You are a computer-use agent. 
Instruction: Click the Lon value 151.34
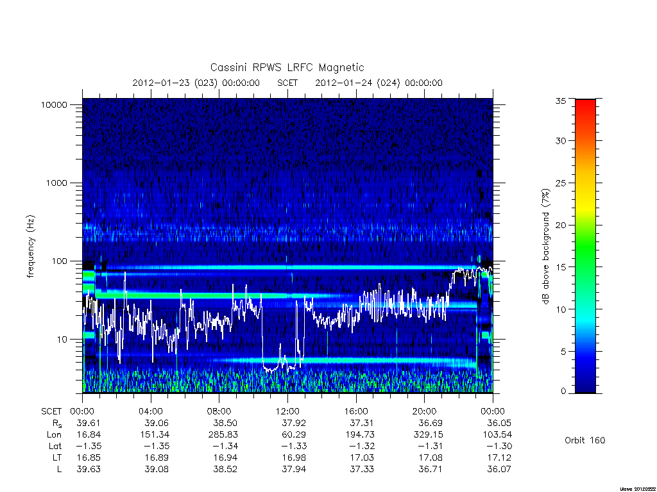click(154, 435)
